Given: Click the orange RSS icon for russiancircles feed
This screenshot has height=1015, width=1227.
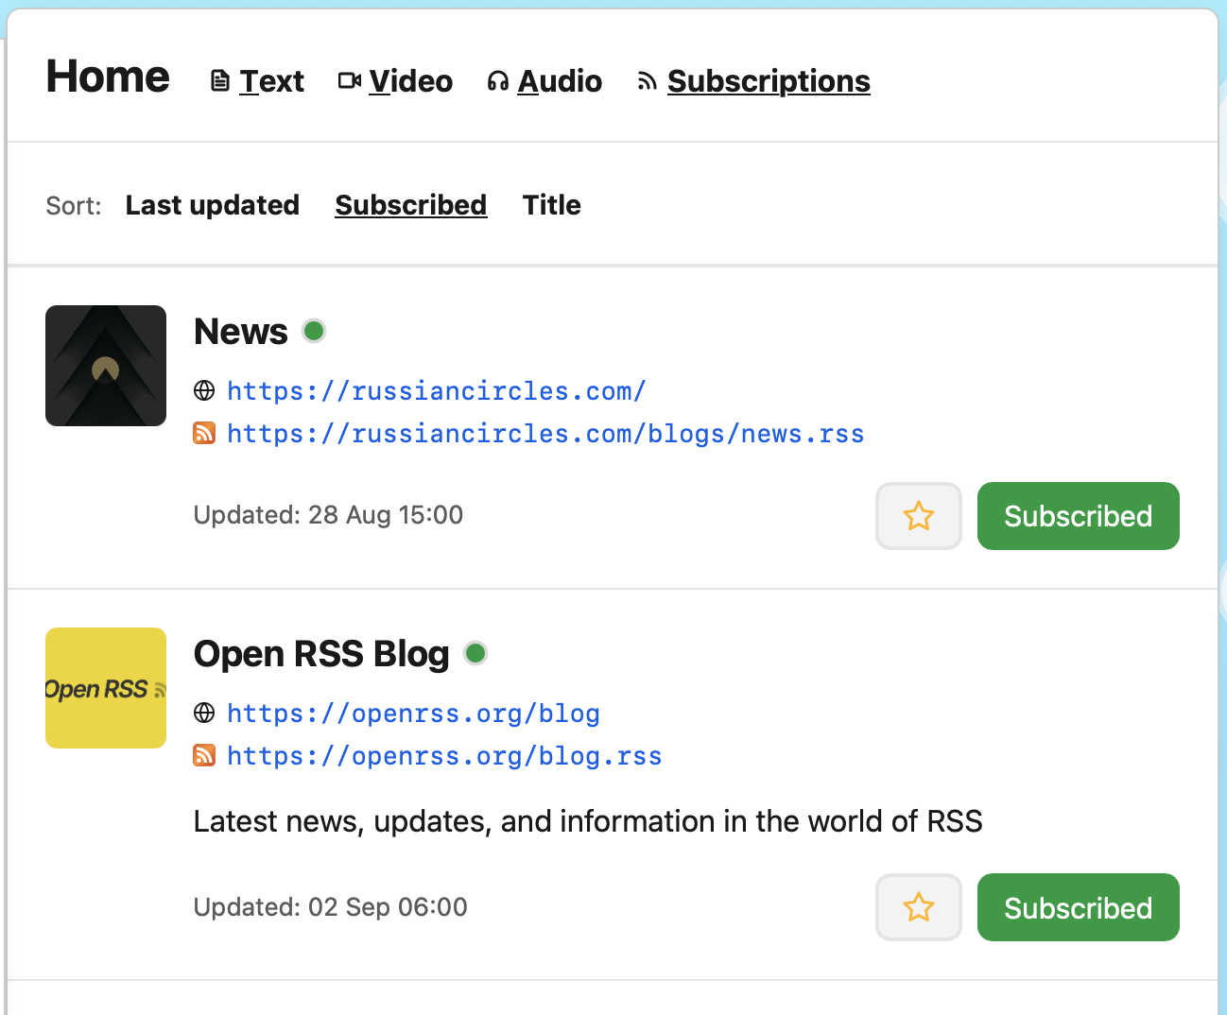Looking at the screenshot, I should [204, 433].
